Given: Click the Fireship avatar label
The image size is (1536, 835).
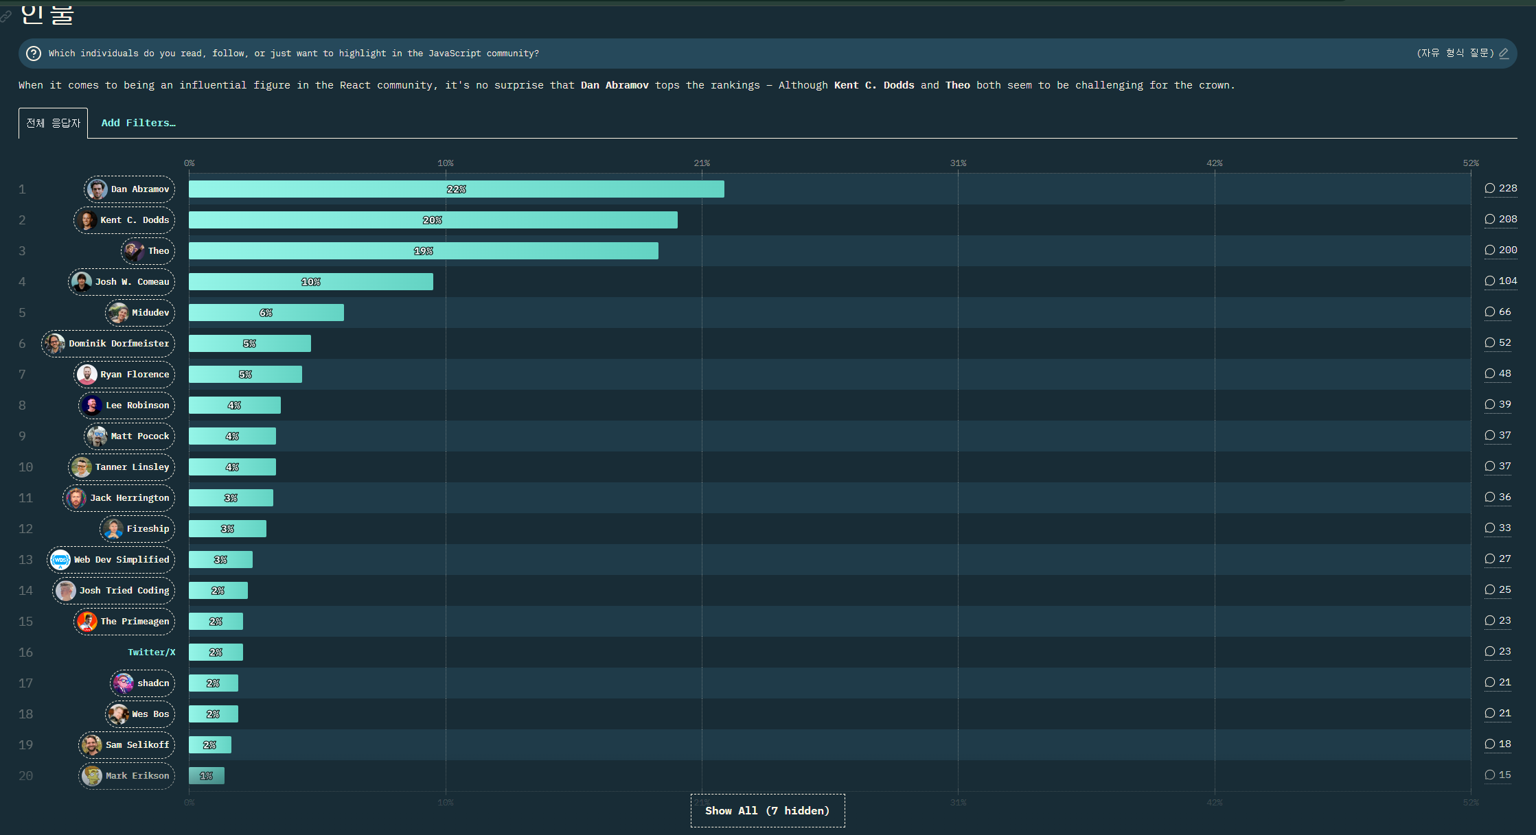Looking at the screenshot, I should (137, 529).
